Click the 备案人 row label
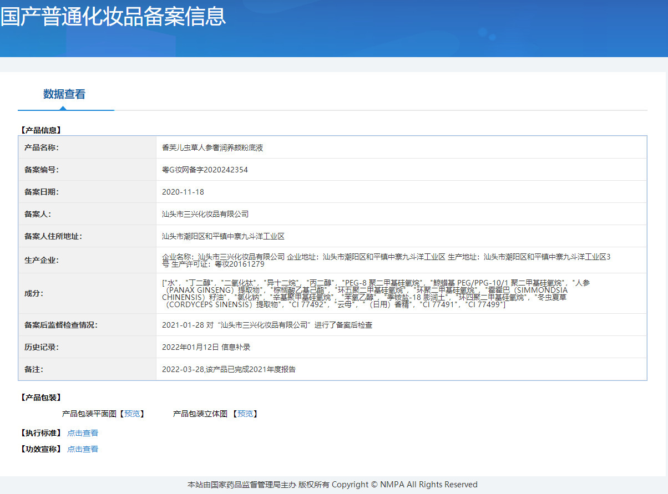 click(x=37, y=214)
